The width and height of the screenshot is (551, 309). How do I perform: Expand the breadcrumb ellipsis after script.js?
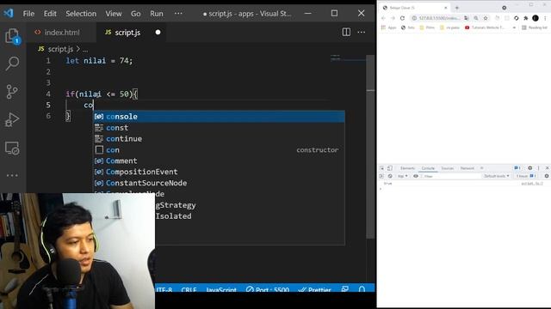[x=85, y=50]
